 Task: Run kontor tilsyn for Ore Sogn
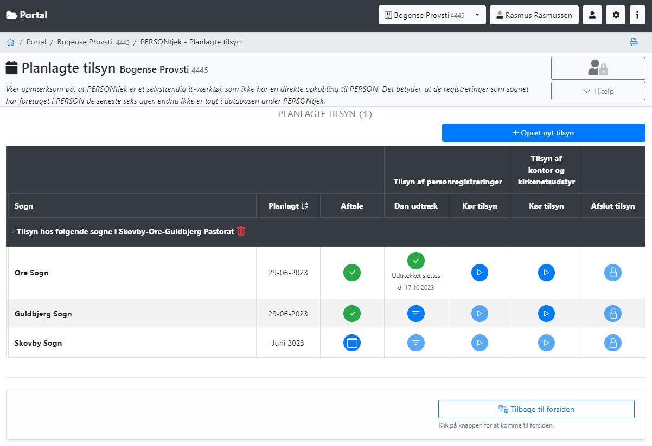546,273
